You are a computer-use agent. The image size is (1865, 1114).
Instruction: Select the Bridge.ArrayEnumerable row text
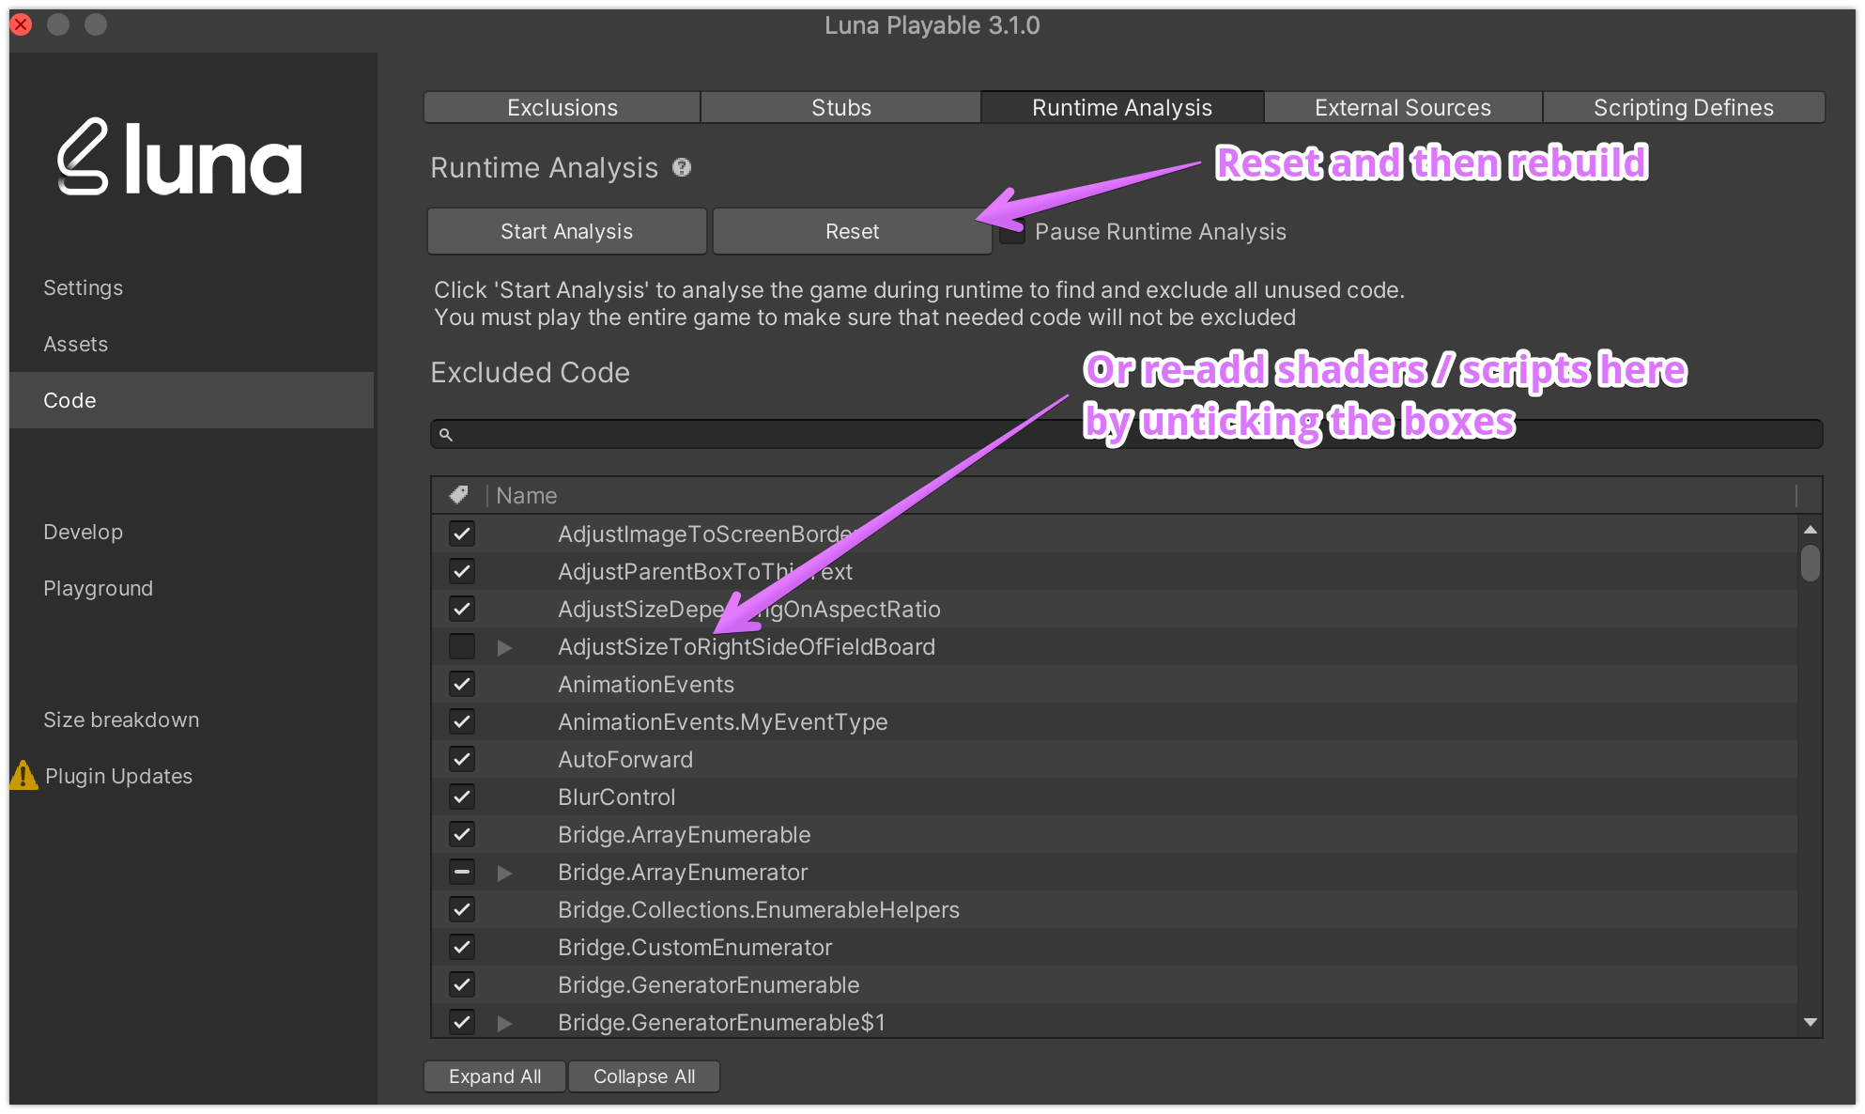(x=685, y=834)
